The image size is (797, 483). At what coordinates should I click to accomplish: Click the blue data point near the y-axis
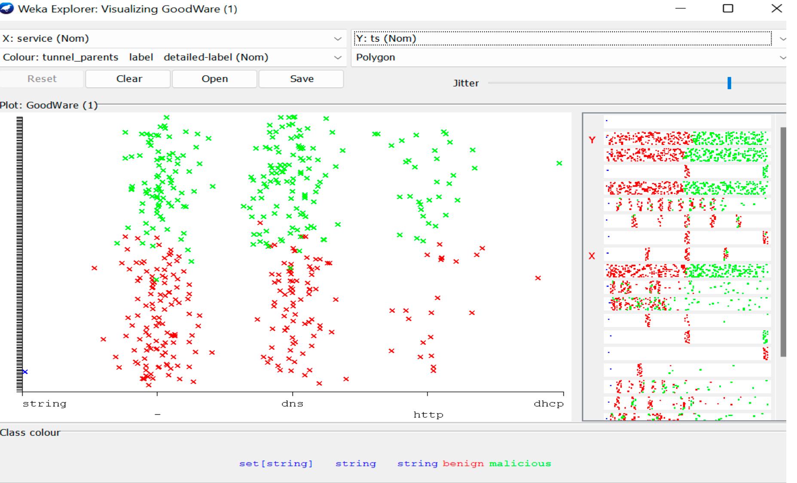click(x=25, y=372)
